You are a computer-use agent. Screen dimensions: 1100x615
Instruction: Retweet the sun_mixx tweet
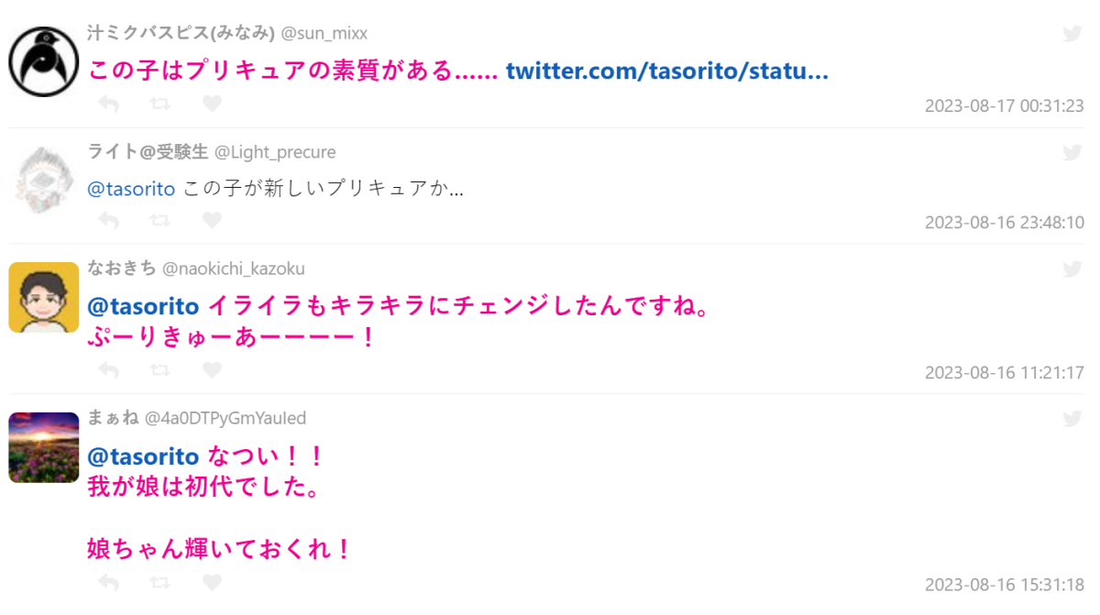click(159, 104)
